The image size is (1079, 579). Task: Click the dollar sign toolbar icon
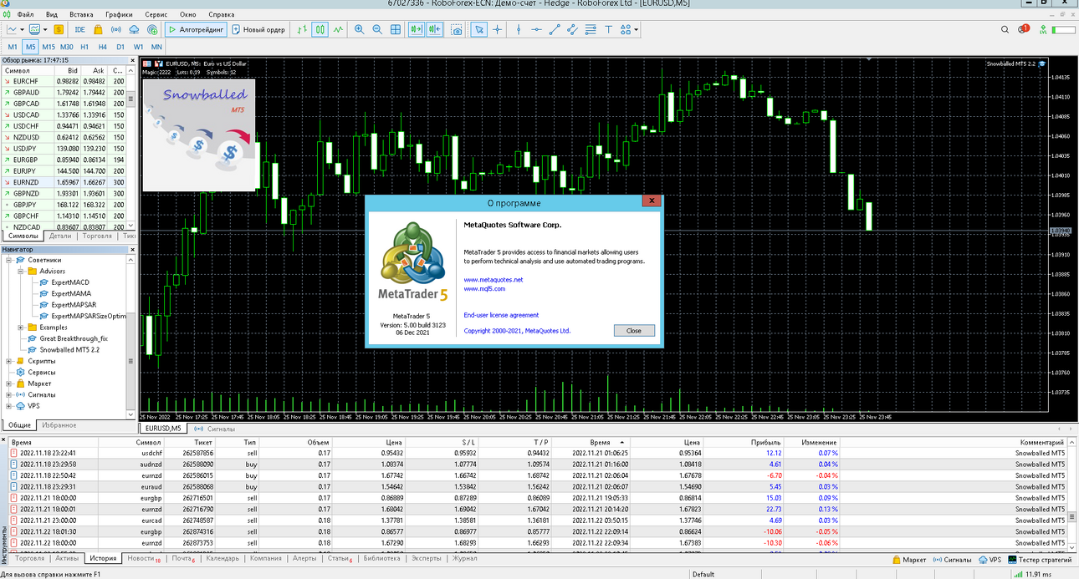[x=59, y=29]
